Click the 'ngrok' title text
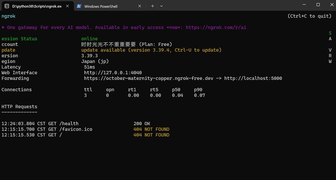This screenshot has width=336, height=180. click(8, 16)
